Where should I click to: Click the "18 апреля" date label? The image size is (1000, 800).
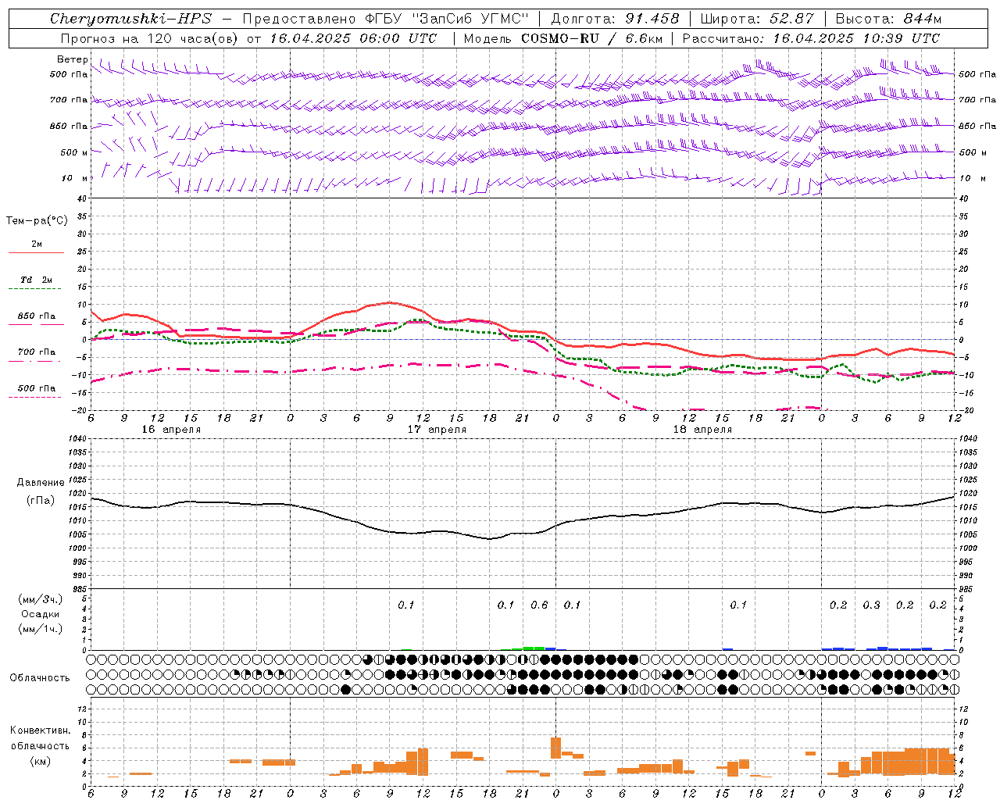pos(702,430)
